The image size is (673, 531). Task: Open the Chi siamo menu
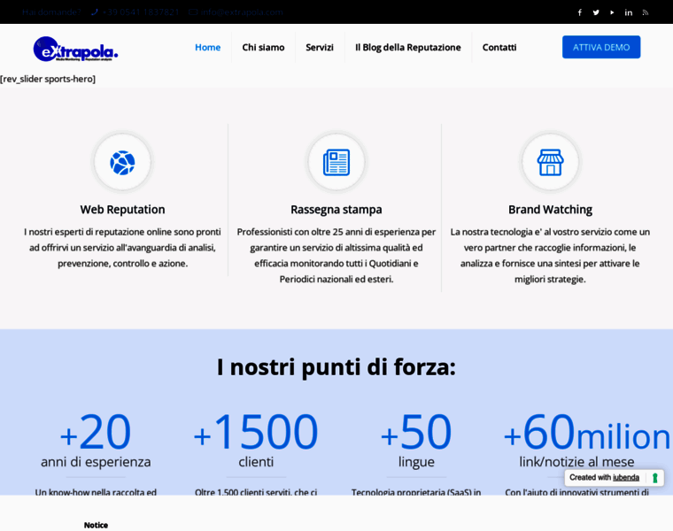coord(263,47)
